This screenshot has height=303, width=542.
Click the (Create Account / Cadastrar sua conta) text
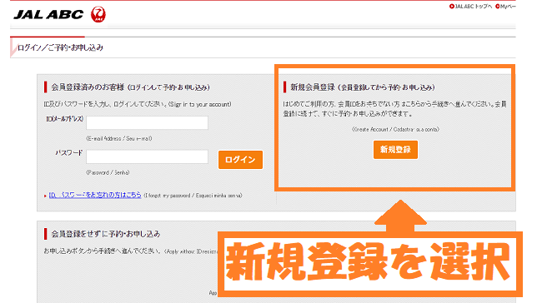[395, 129]
